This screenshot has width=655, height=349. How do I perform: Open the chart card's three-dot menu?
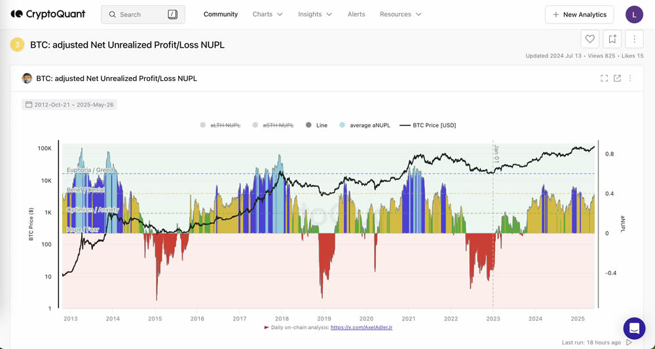(630, 78)
